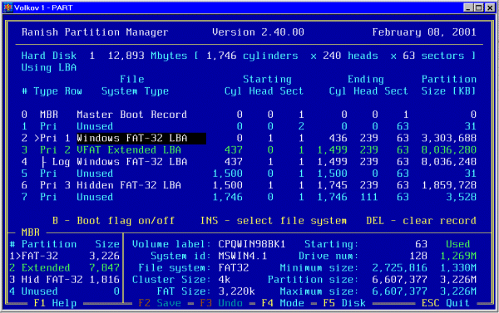
Task: Select the Master Boot Record row
Action: (x=249, y=115)
